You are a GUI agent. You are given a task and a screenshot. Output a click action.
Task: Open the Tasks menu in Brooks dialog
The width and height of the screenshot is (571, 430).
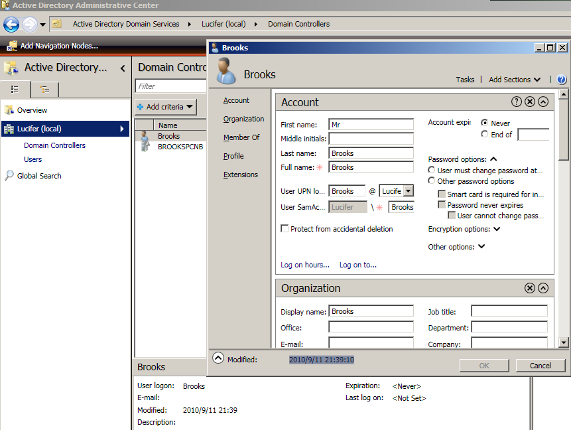coord(465,80)
